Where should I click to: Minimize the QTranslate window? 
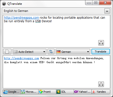[89, 3]
